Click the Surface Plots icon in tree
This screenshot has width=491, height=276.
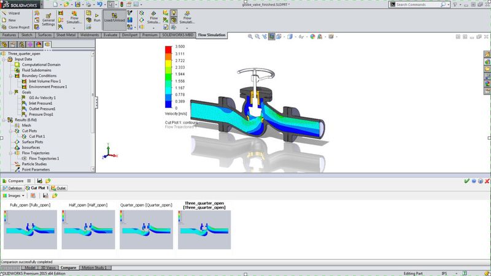pyautogui.click(x=17, y=142)
